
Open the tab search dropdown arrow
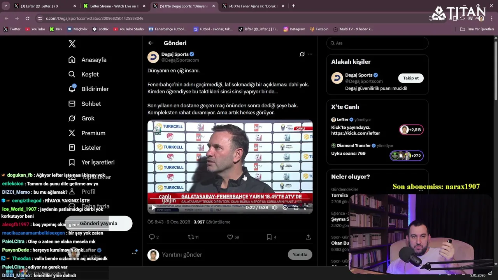point(5,6)
